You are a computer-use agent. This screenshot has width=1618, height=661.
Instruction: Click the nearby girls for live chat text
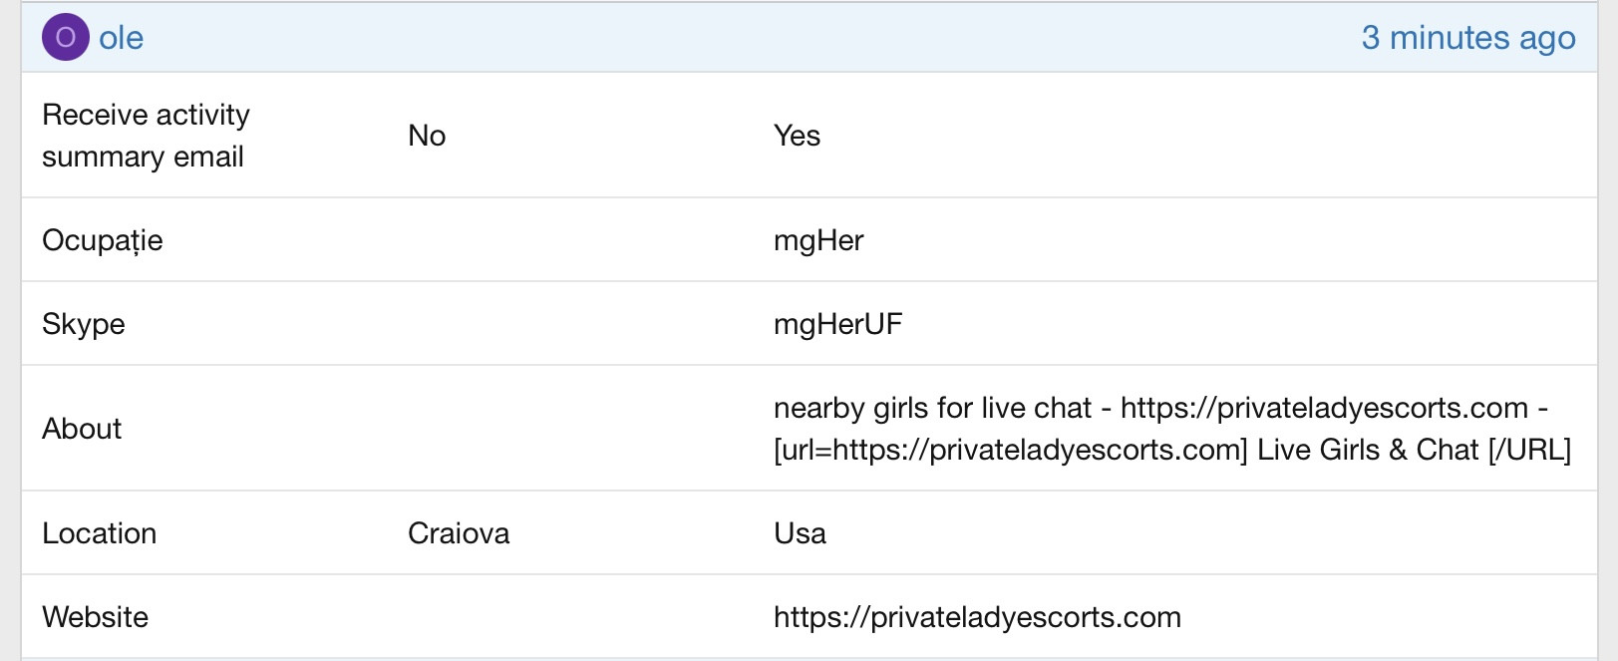(933, 408)
